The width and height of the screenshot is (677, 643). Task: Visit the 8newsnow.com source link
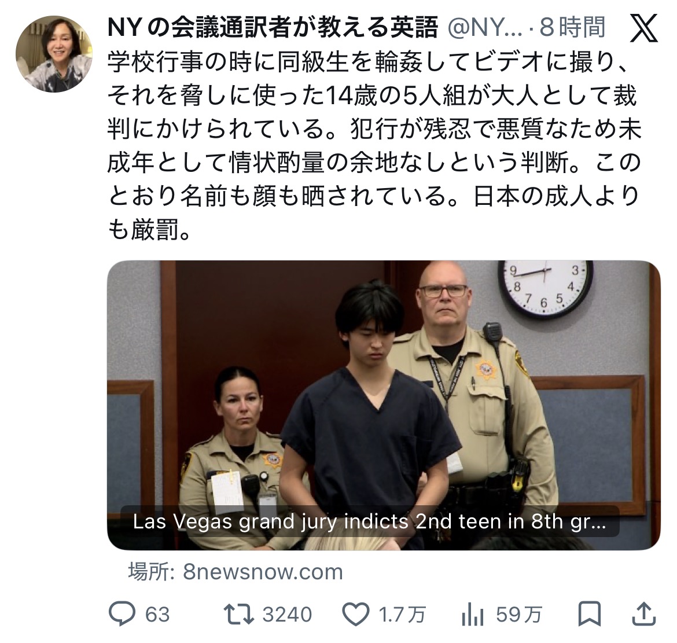pyautogui.click(x=263, y=572)
